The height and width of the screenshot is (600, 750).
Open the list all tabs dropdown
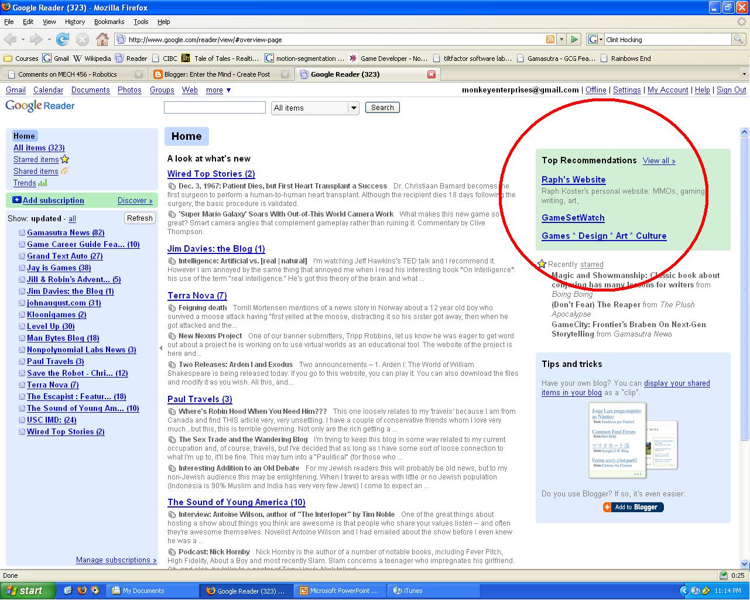(x=744, y=74)
